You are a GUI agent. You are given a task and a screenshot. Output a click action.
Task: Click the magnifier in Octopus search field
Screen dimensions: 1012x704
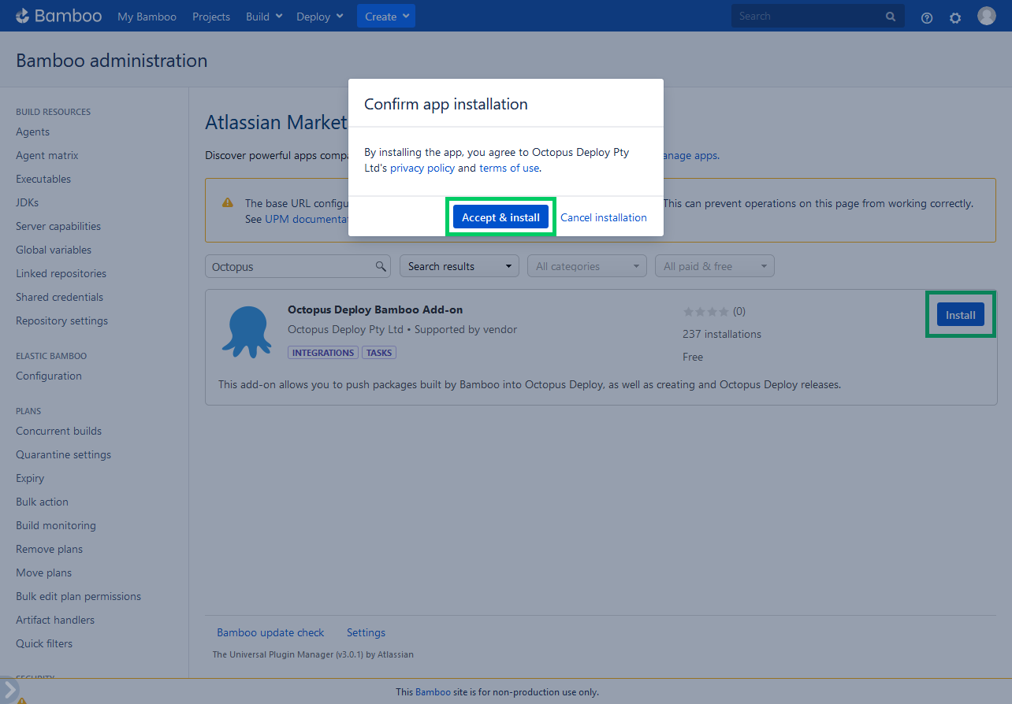coord(381,266)
